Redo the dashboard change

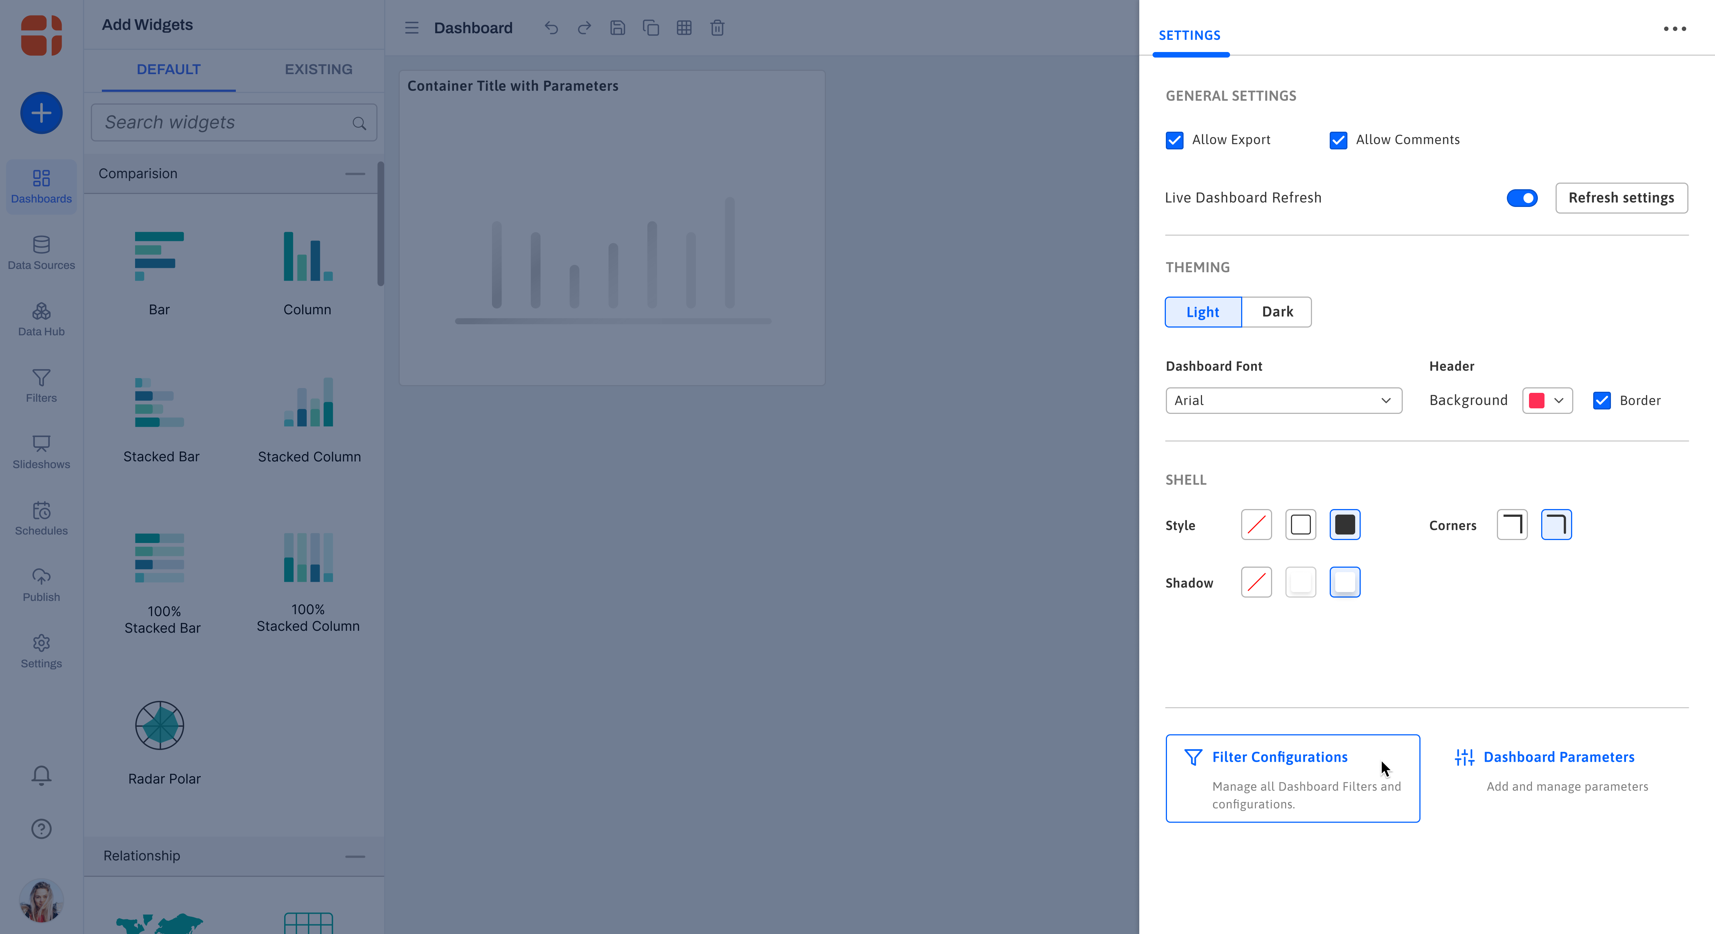pyautogui.click(x=585, y=28)
